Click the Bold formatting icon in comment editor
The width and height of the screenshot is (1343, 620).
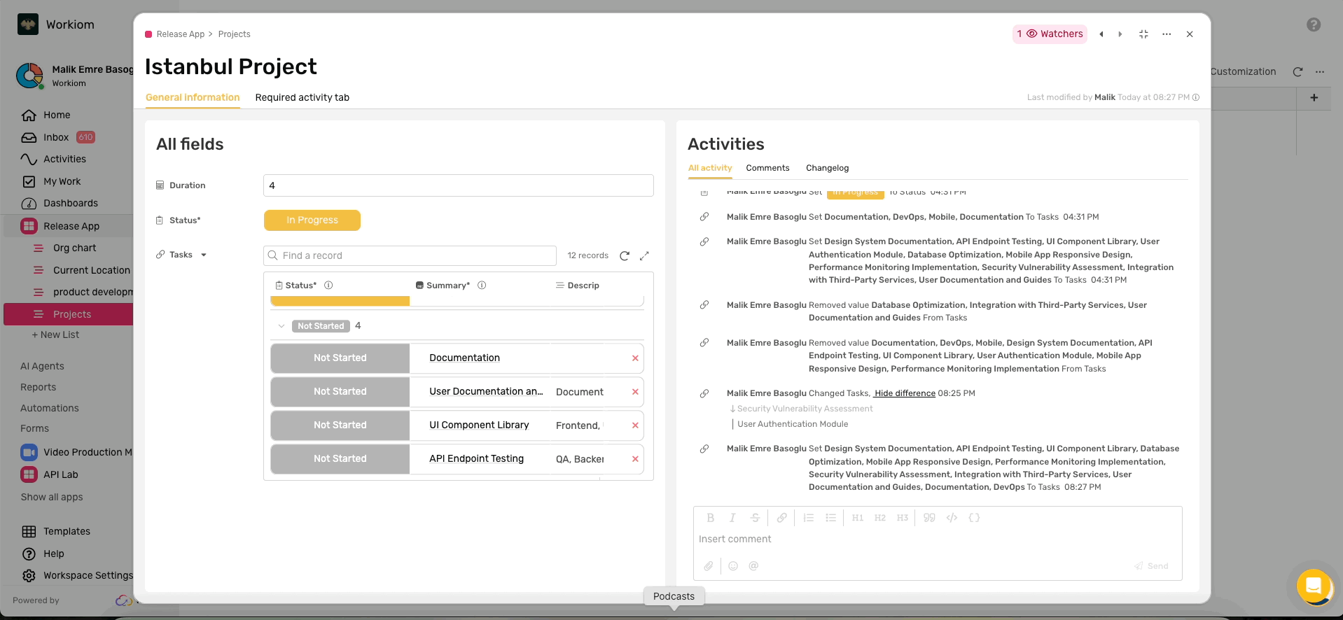tap(710, 518)
